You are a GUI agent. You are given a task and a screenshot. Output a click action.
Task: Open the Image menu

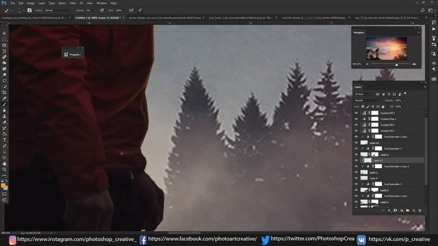coord(31,3)
